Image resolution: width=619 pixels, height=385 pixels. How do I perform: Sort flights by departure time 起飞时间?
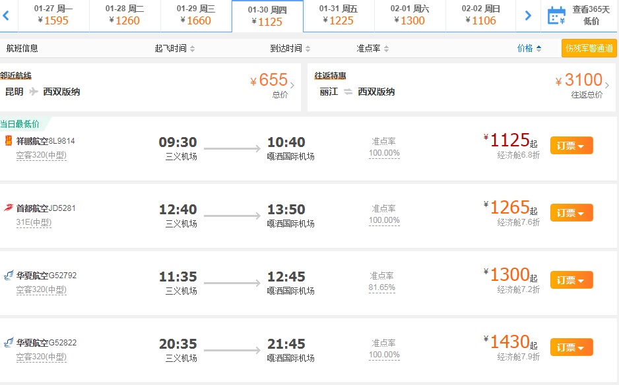[175, 49]
